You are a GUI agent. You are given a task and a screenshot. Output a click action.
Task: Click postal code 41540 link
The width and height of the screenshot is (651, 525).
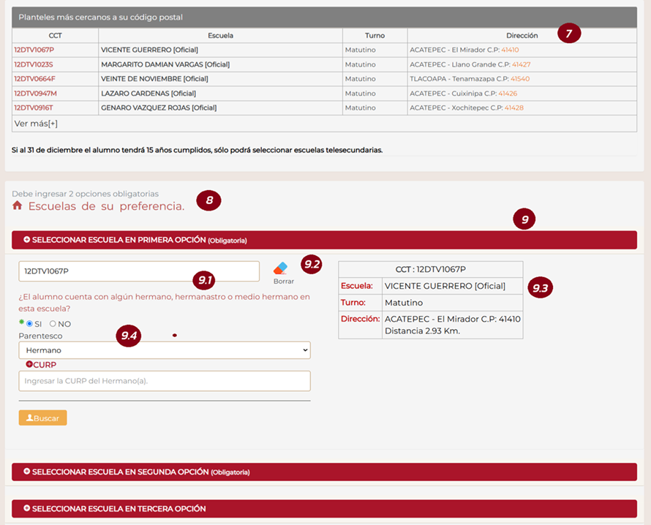[520, 79]
